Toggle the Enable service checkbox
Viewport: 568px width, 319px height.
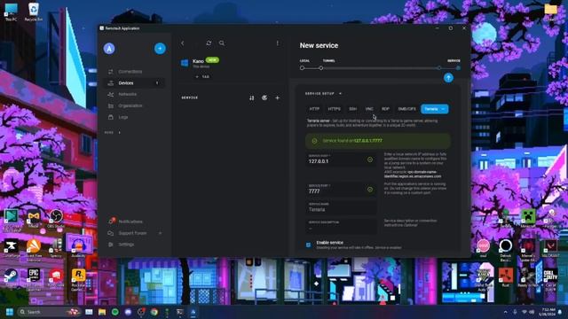pyautogui.click(x=308, y=245)
